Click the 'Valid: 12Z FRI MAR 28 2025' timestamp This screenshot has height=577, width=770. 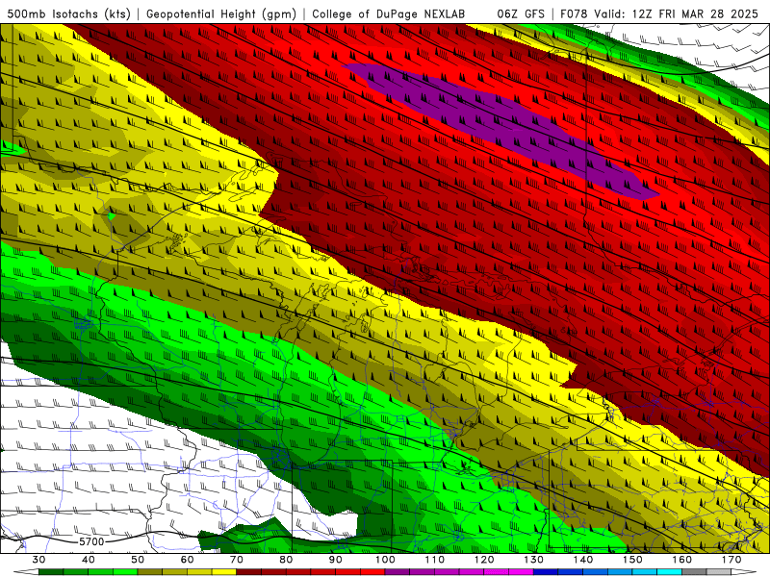point(677,13)
